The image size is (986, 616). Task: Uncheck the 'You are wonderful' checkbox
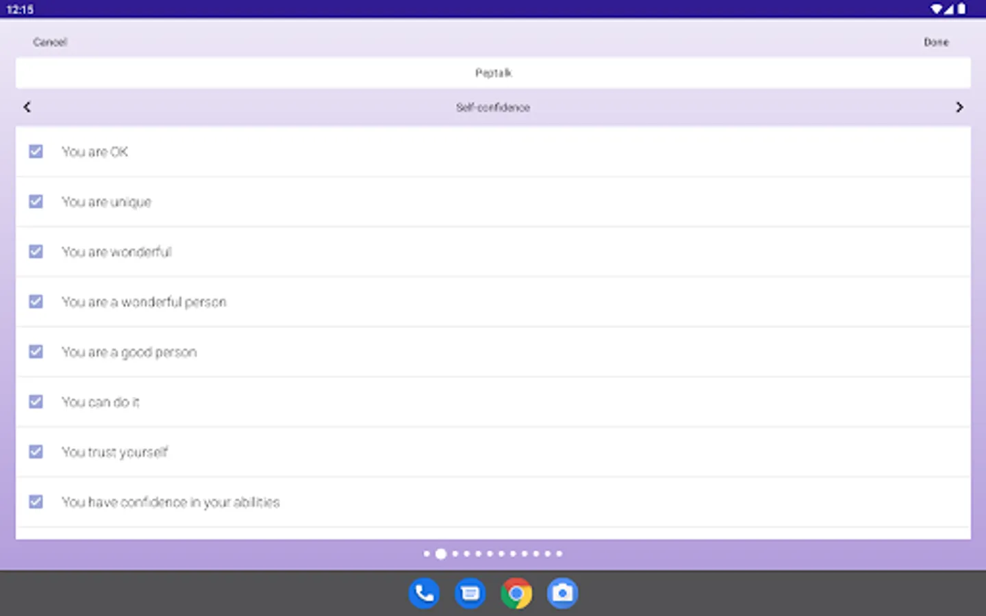coord(36,251)
